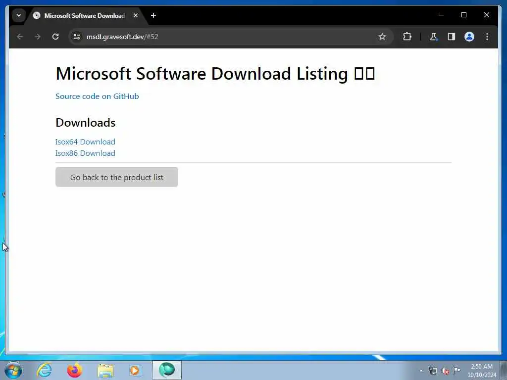Image resolution: width=507 pixels, height=380 pixels.
Task: Open Source code on GitHub link
Action: pos(97,96)
